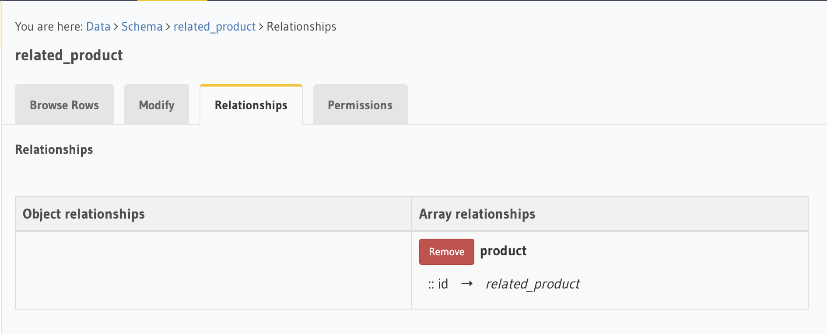Click the Relationships section heading
Screen dimensions: 827x334
pyautogui.click(x=54, y=150)
